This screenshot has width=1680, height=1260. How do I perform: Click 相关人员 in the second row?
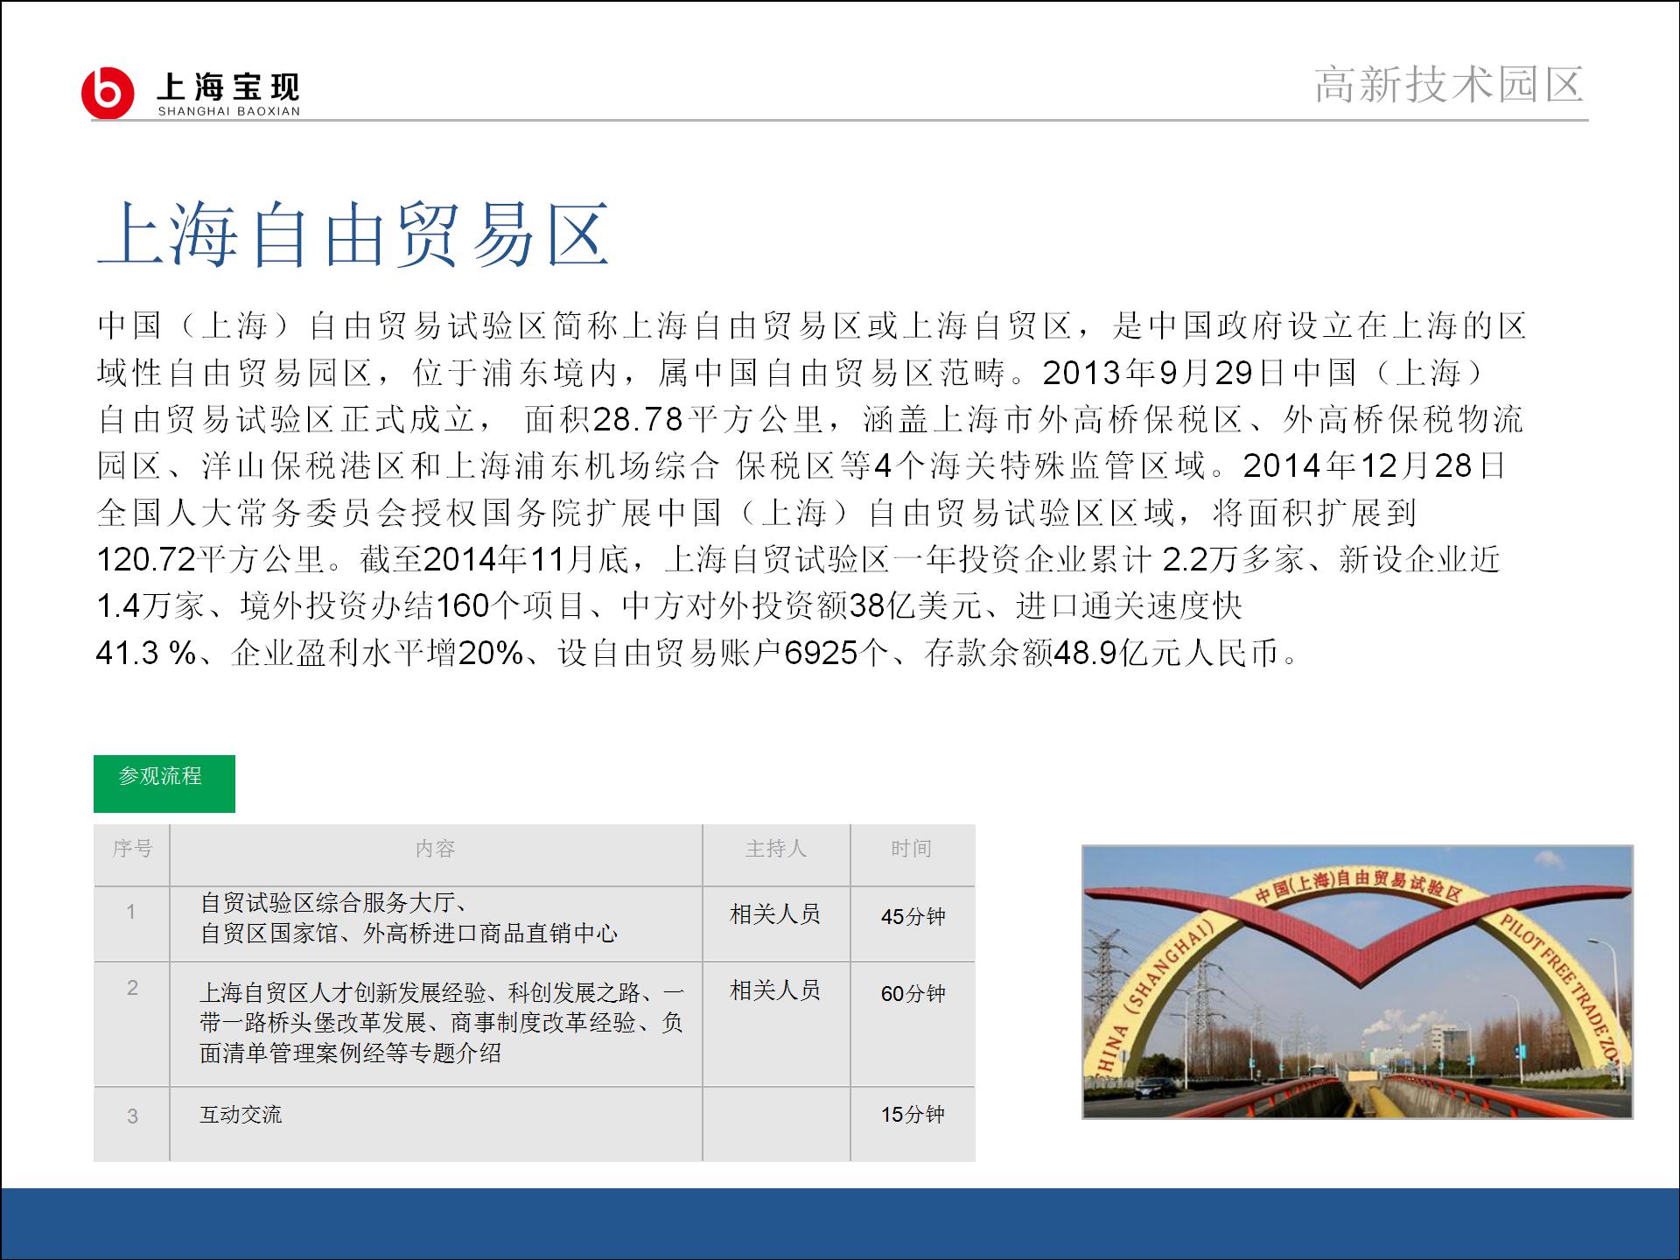[775, 990]
